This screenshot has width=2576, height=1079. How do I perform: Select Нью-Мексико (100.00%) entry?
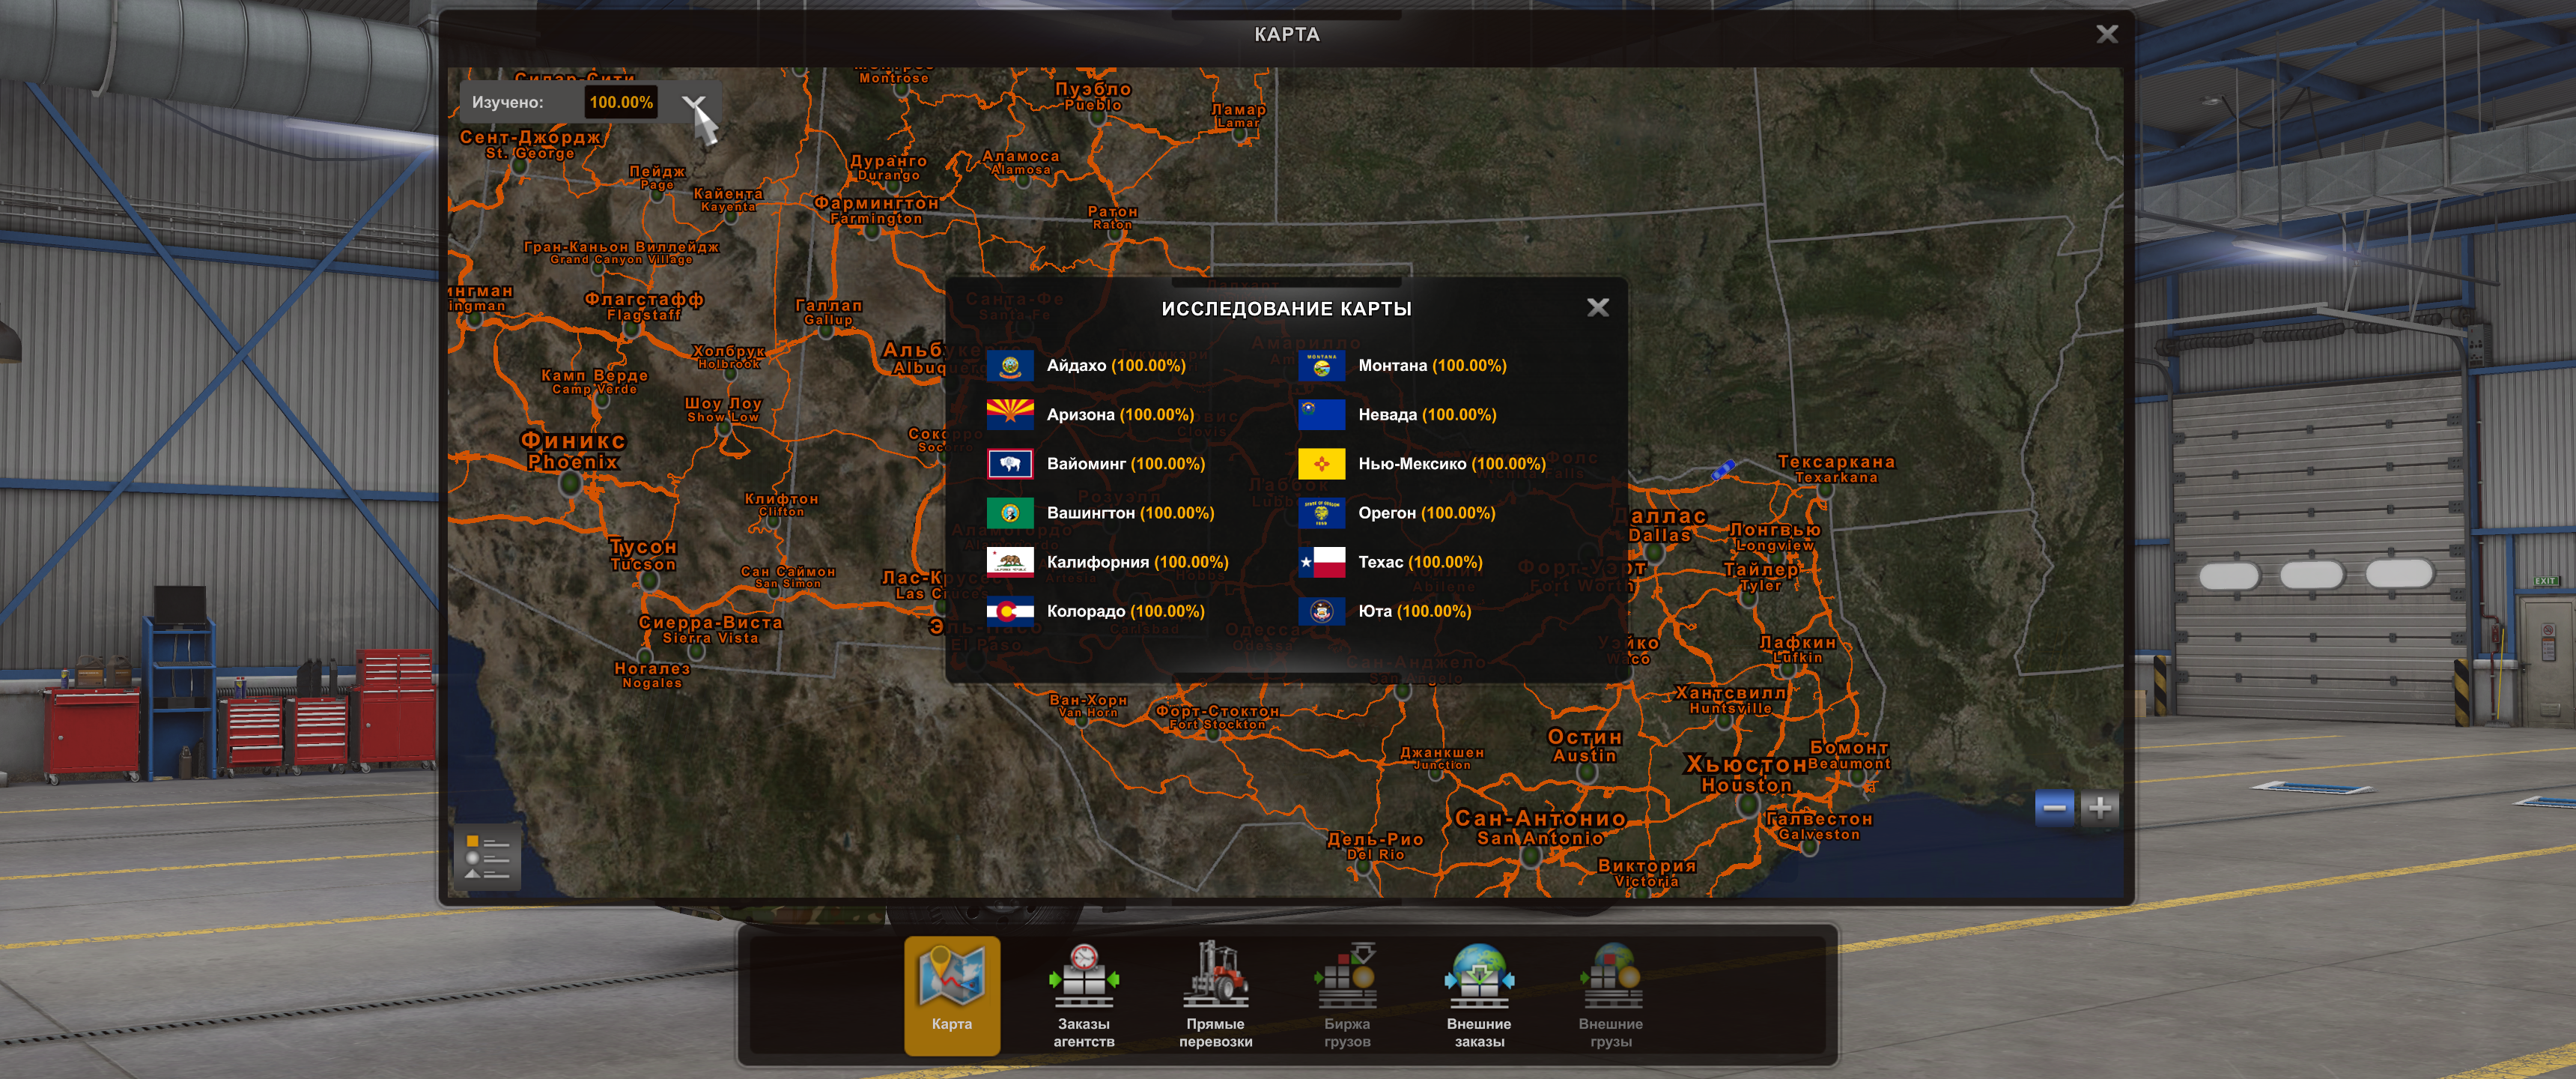point(1452,463)
